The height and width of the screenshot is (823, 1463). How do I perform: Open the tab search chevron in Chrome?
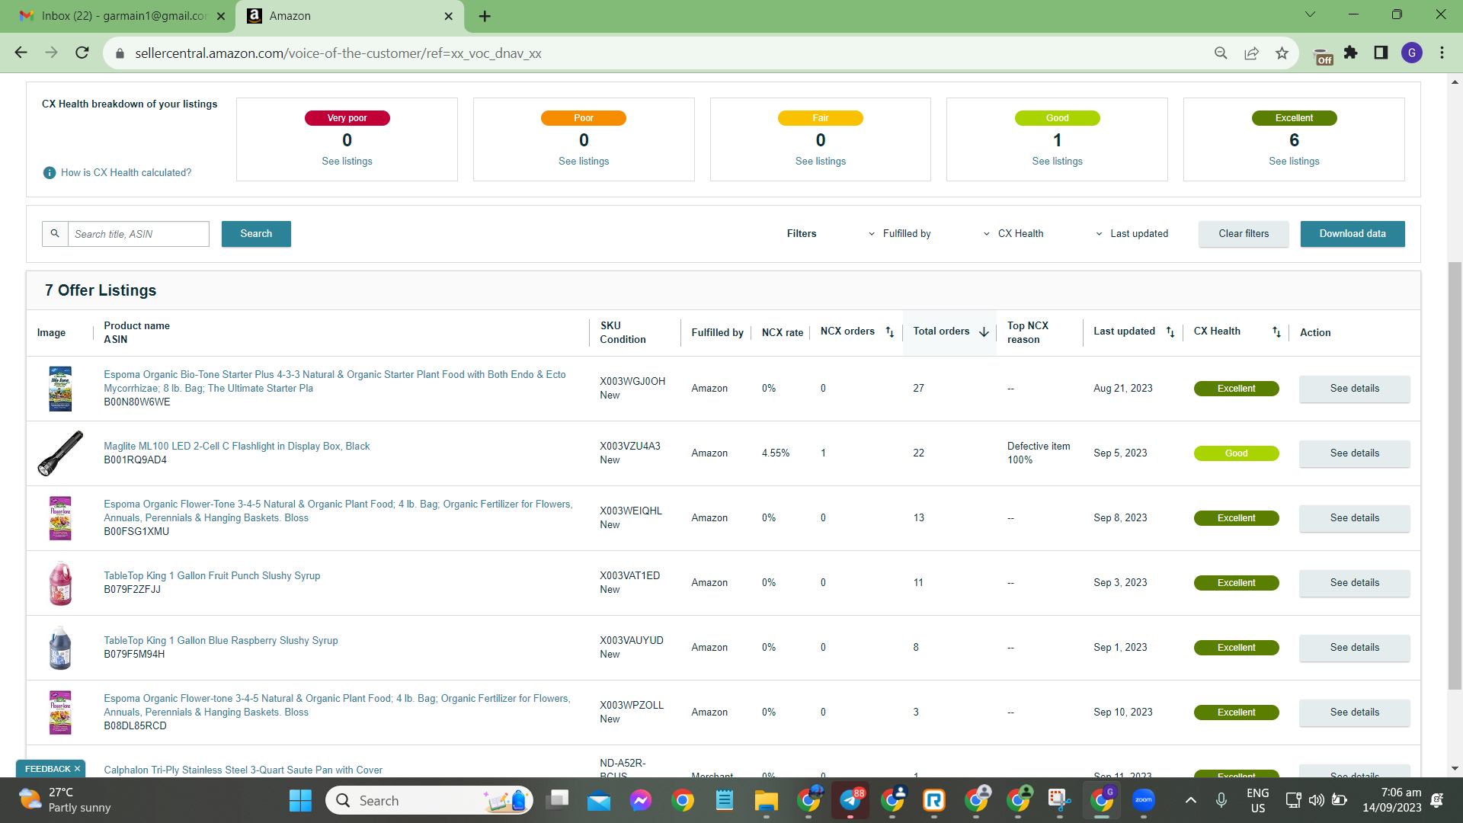point(1310,14)
